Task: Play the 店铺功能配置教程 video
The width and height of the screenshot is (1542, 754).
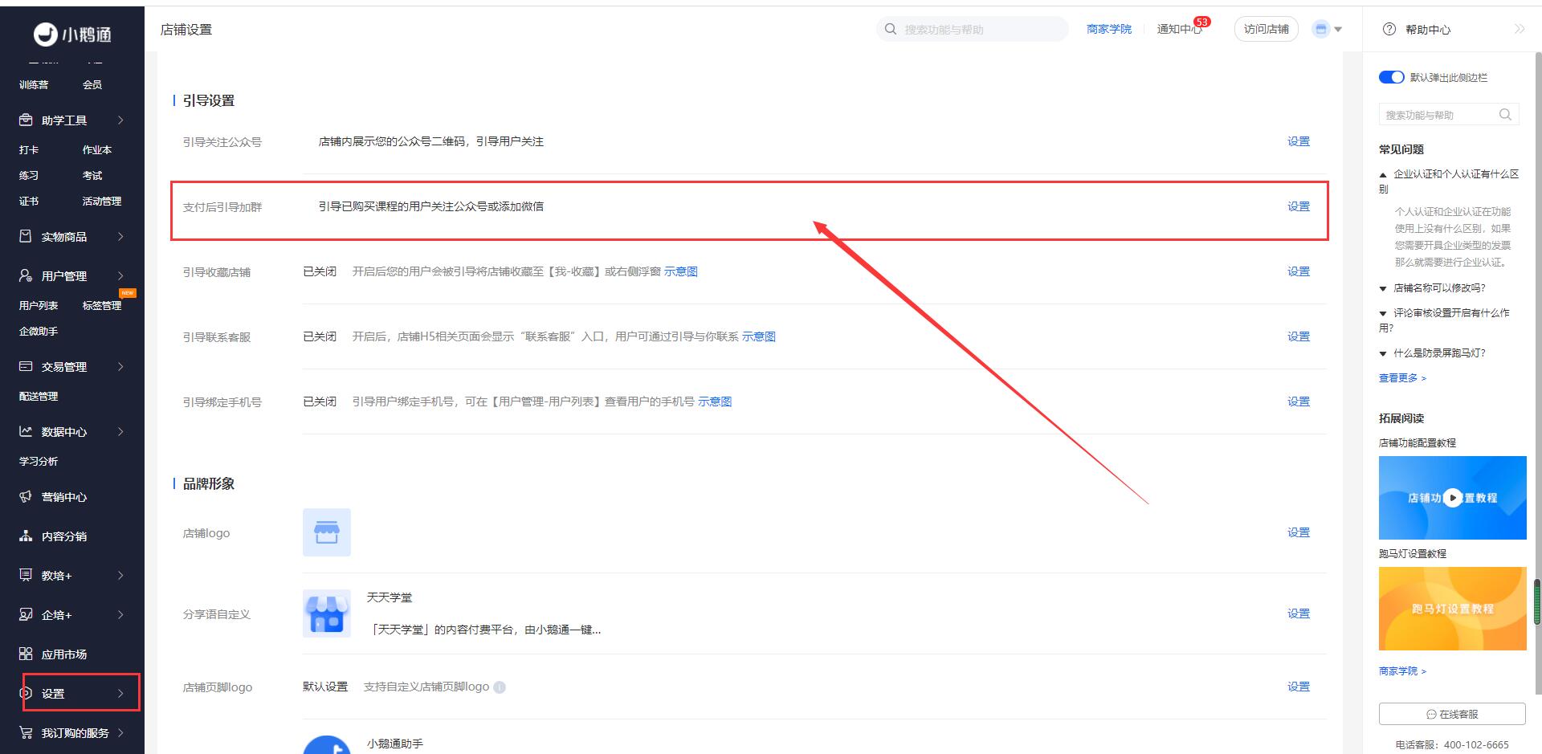Action: pyautogui.click(x=1452, y=498)
